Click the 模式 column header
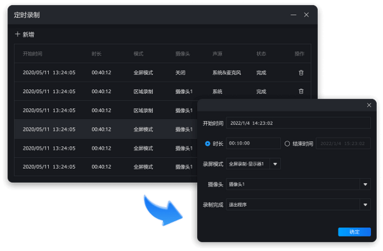Screen dimensions: 383x251 click(139, 54)
